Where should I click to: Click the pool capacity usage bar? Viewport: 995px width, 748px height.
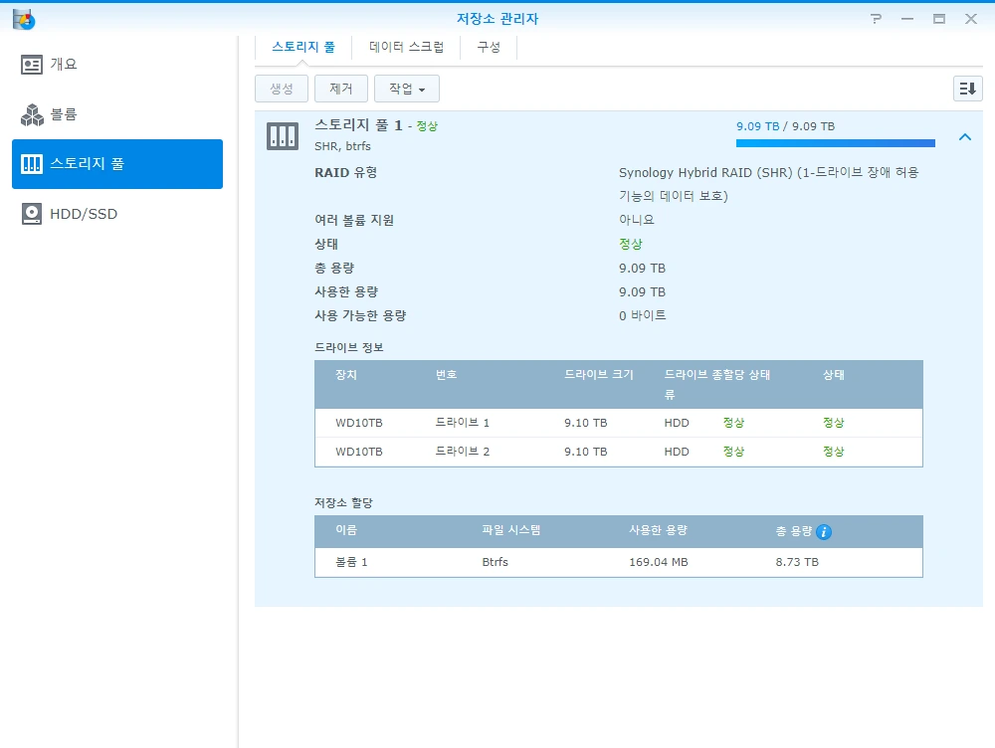point(835,143)
